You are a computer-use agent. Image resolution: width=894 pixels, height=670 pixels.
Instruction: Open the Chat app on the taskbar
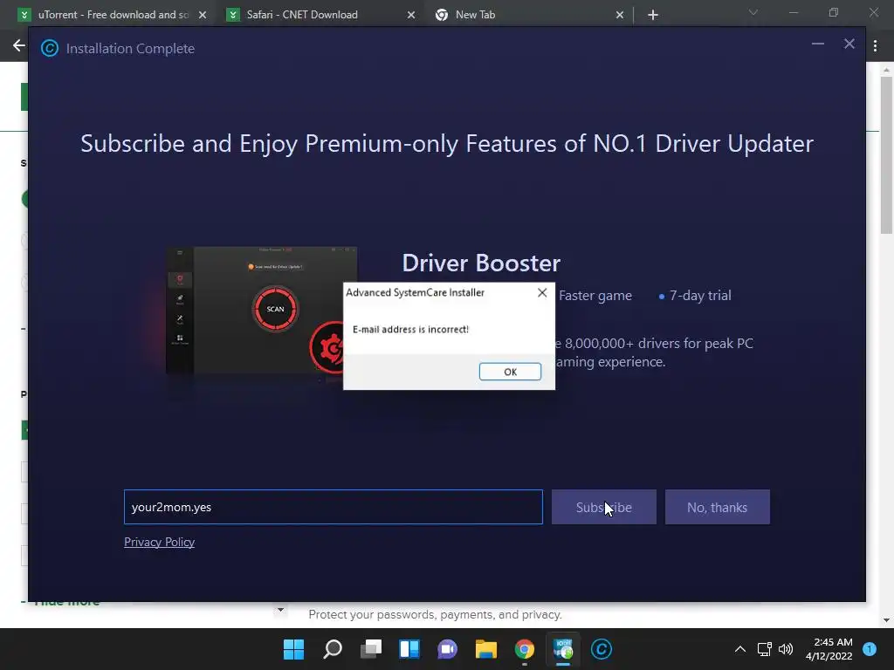(448, 649)
